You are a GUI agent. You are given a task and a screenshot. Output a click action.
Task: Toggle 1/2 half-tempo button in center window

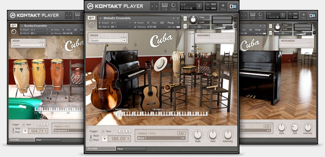[x=121, y=131]
